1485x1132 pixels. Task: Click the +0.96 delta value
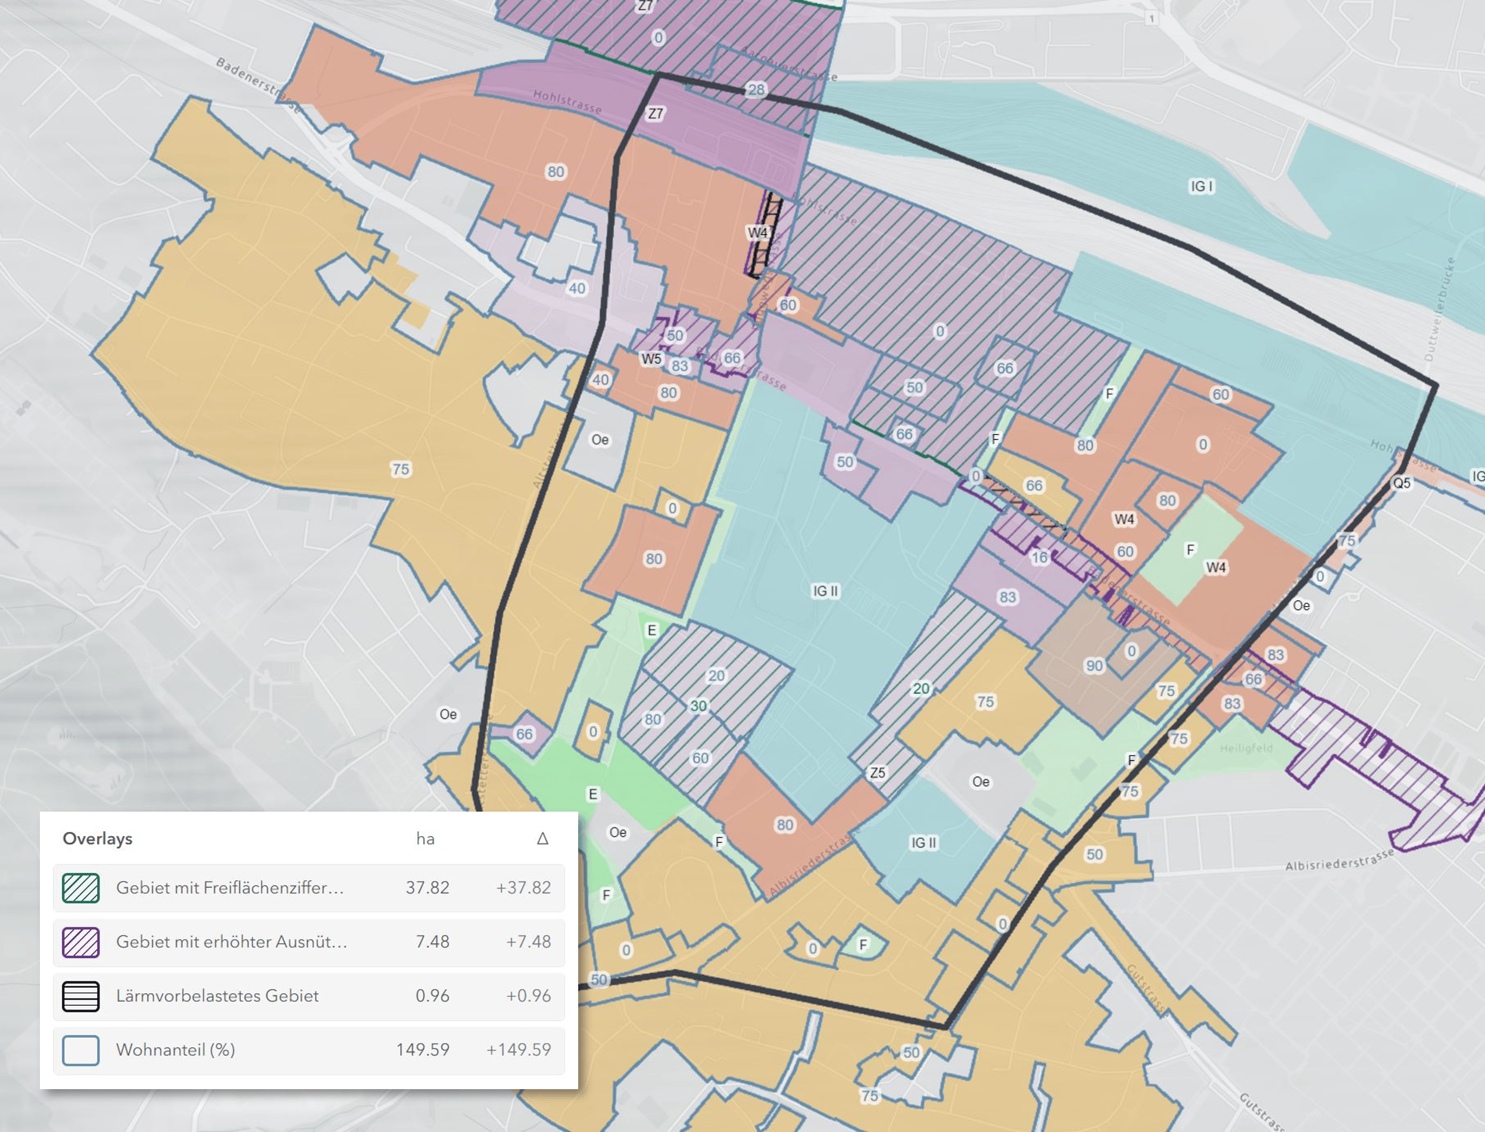click(x=528, y=996)
